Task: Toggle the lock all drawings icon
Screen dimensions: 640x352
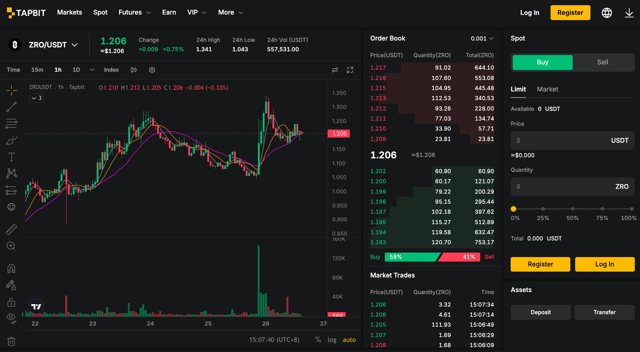Action: click(11, 302)
